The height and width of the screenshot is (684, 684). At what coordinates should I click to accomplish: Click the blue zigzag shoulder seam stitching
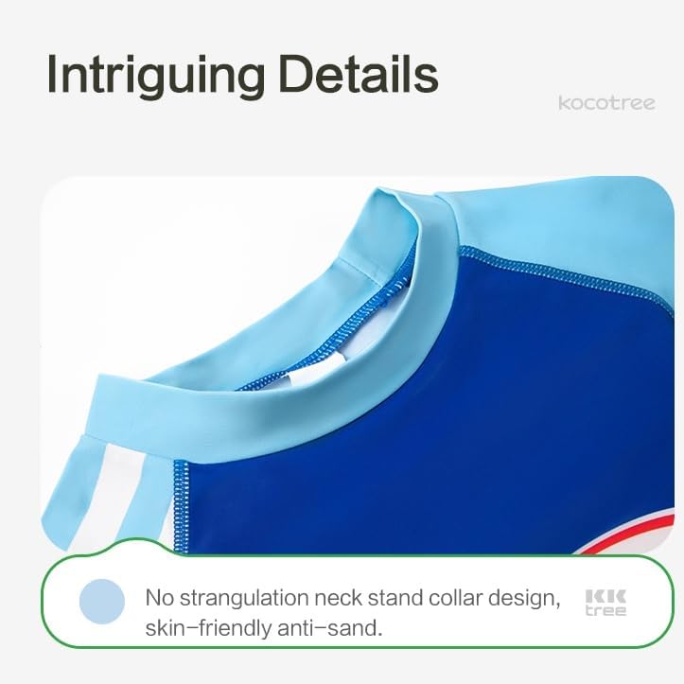pos(567,273)
